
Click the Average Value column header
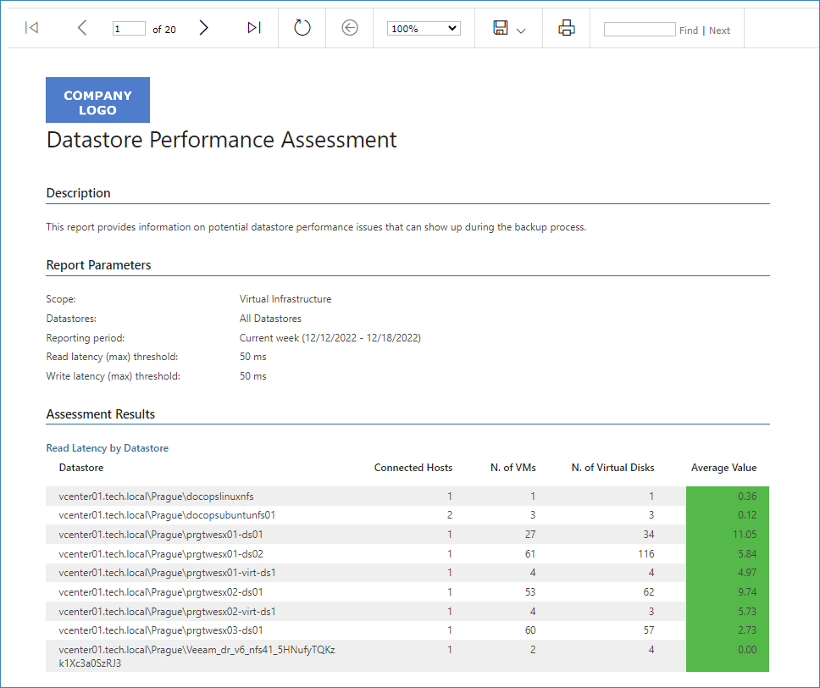click(723, 468)
